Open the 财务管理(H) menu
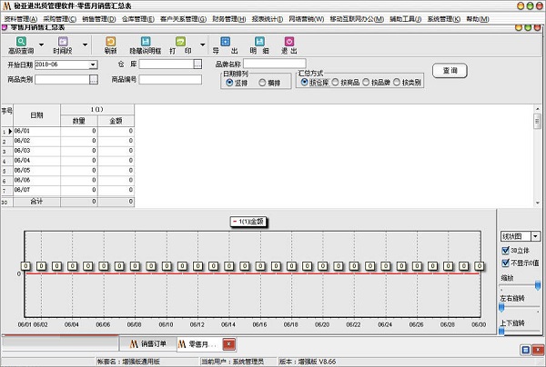Screen dimensions: 546x367 click(x=229, y=19)
